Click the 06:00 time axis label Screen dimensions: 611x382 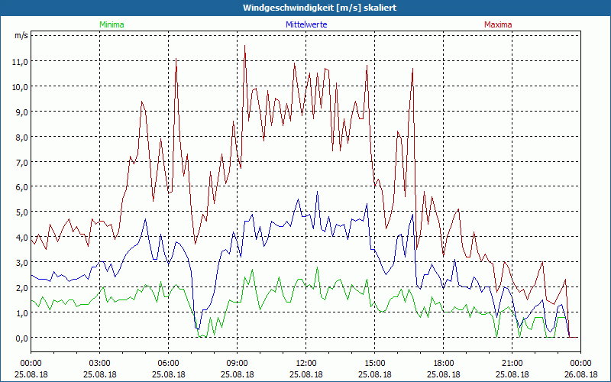pos(168,364)
